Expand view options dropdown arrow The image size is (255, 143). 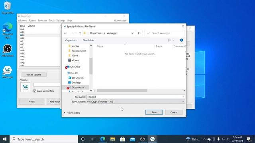coord(174,40)
